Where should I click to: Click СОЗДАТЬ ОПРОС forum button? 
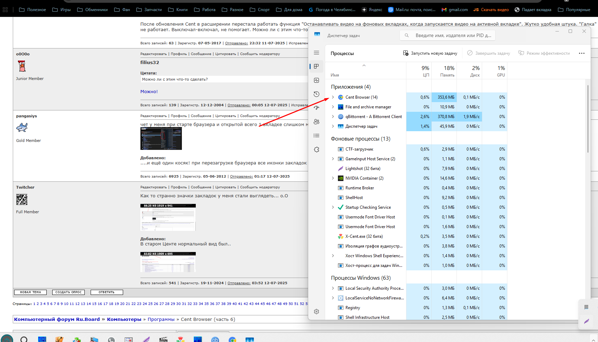(x=68, y=292)
